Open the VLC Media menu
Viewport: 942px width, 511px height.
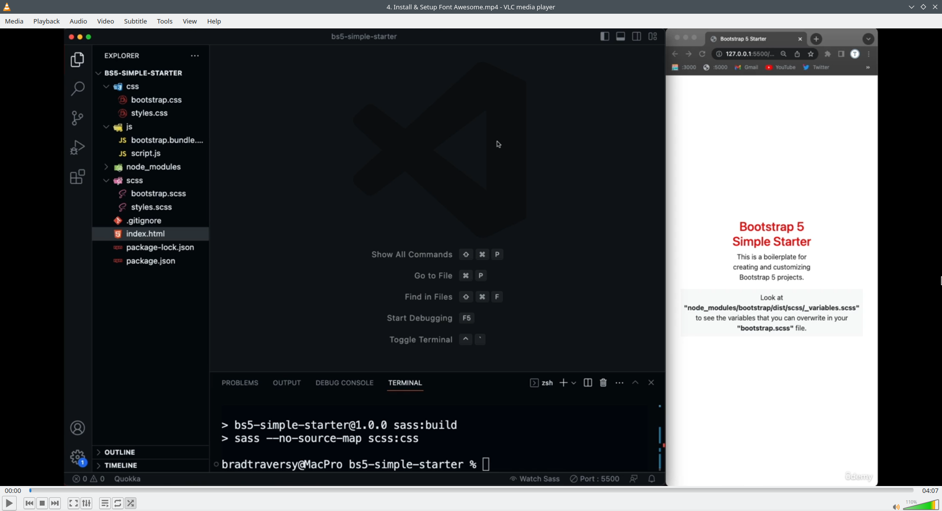pyautogui.click(x=14, y=21)
